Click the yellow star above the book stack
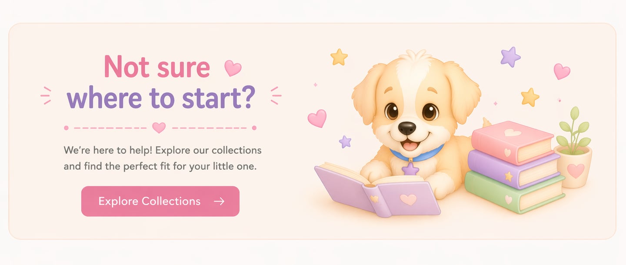The image size is (626, 265). (530, 97)
